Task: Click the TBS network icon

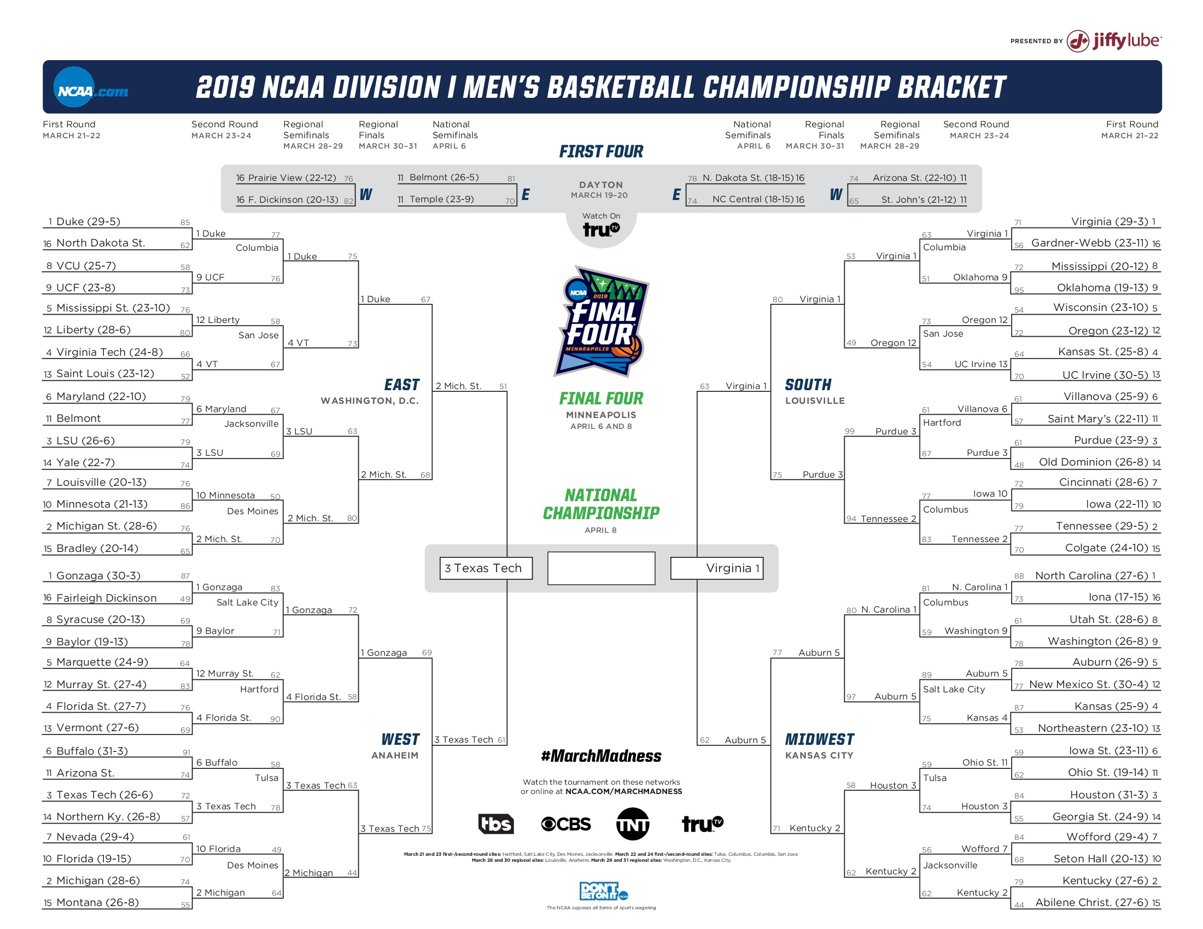Action: click(488, 824)
